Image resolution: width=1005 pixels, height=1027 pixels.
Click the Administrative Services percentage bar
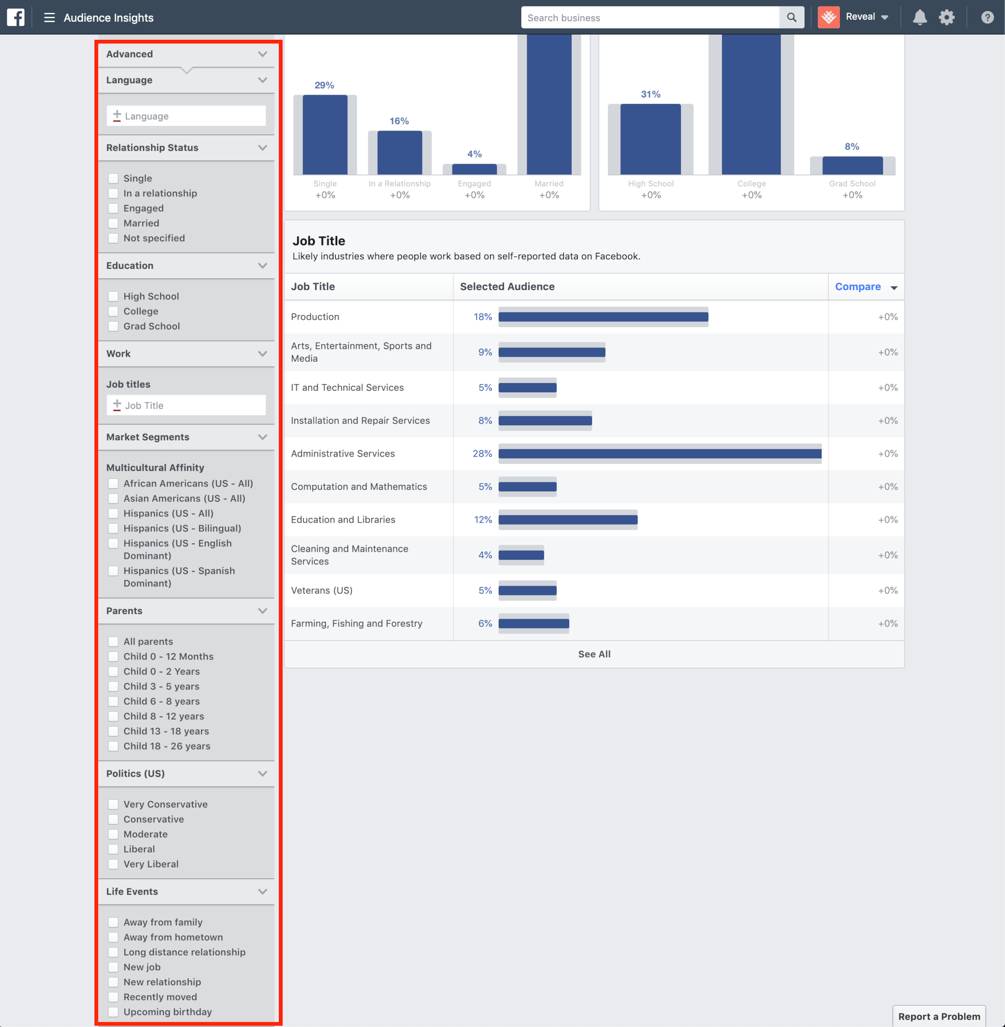coord(659,454)
